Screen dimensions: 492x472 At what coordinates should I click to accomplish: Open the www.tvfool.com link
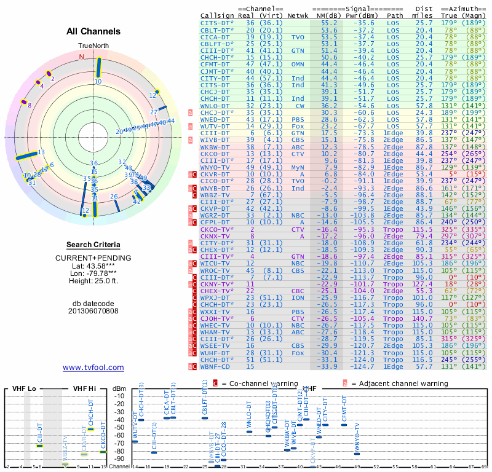[93, 368]
